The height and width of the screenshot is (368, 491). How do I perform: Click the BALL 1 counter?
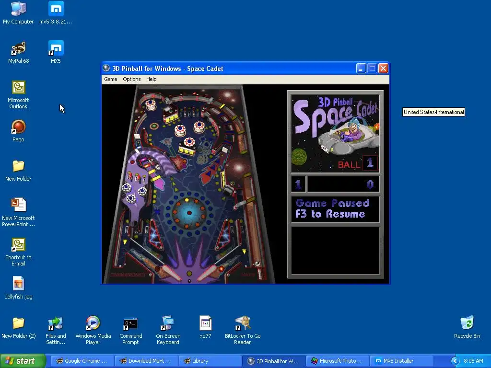pos(357,164)
